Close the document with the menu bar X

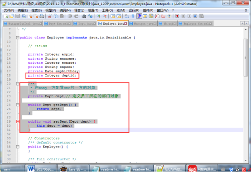coord(246,10)
